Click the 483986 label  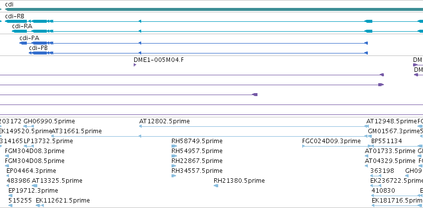click(x=18, y=181)
